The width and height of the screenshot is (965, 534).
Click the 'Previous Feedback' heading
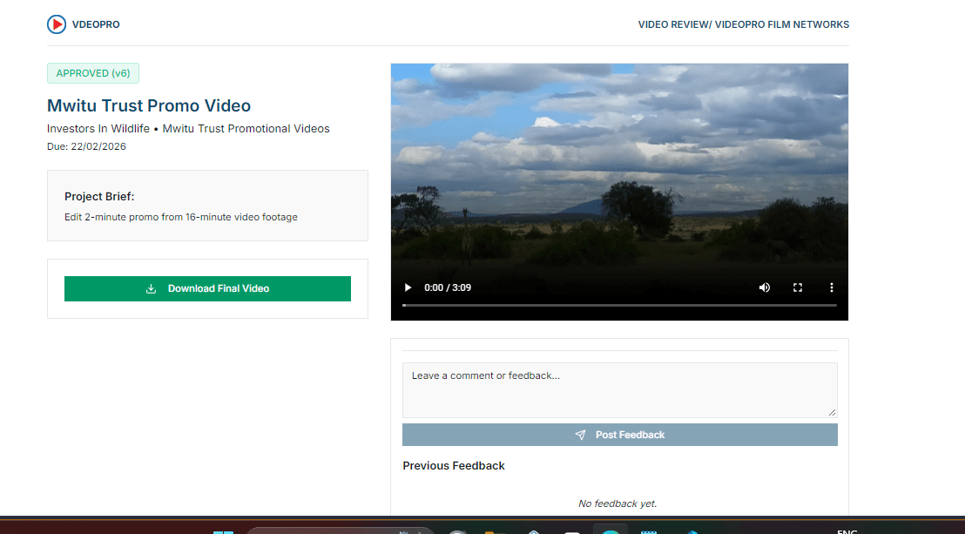[454, 466]
